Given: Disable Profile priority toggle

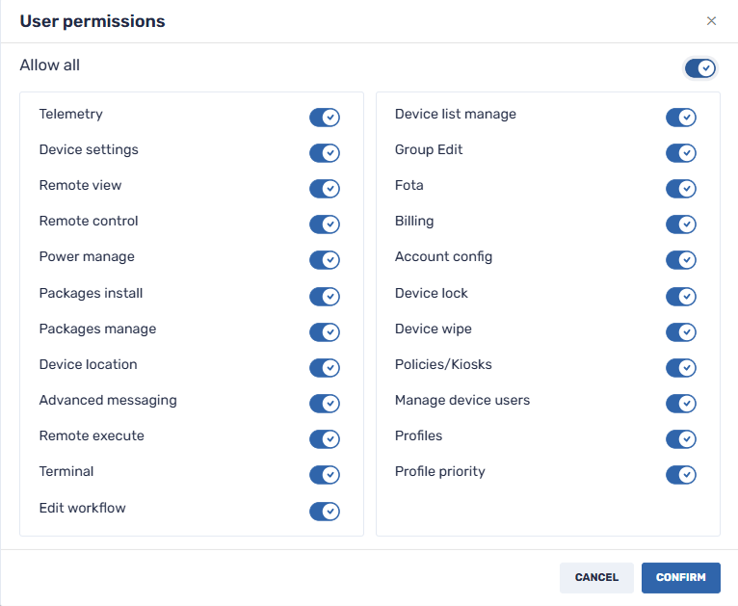Looking at the screenshot, I should pyautogui.click(x=681, y=475).
